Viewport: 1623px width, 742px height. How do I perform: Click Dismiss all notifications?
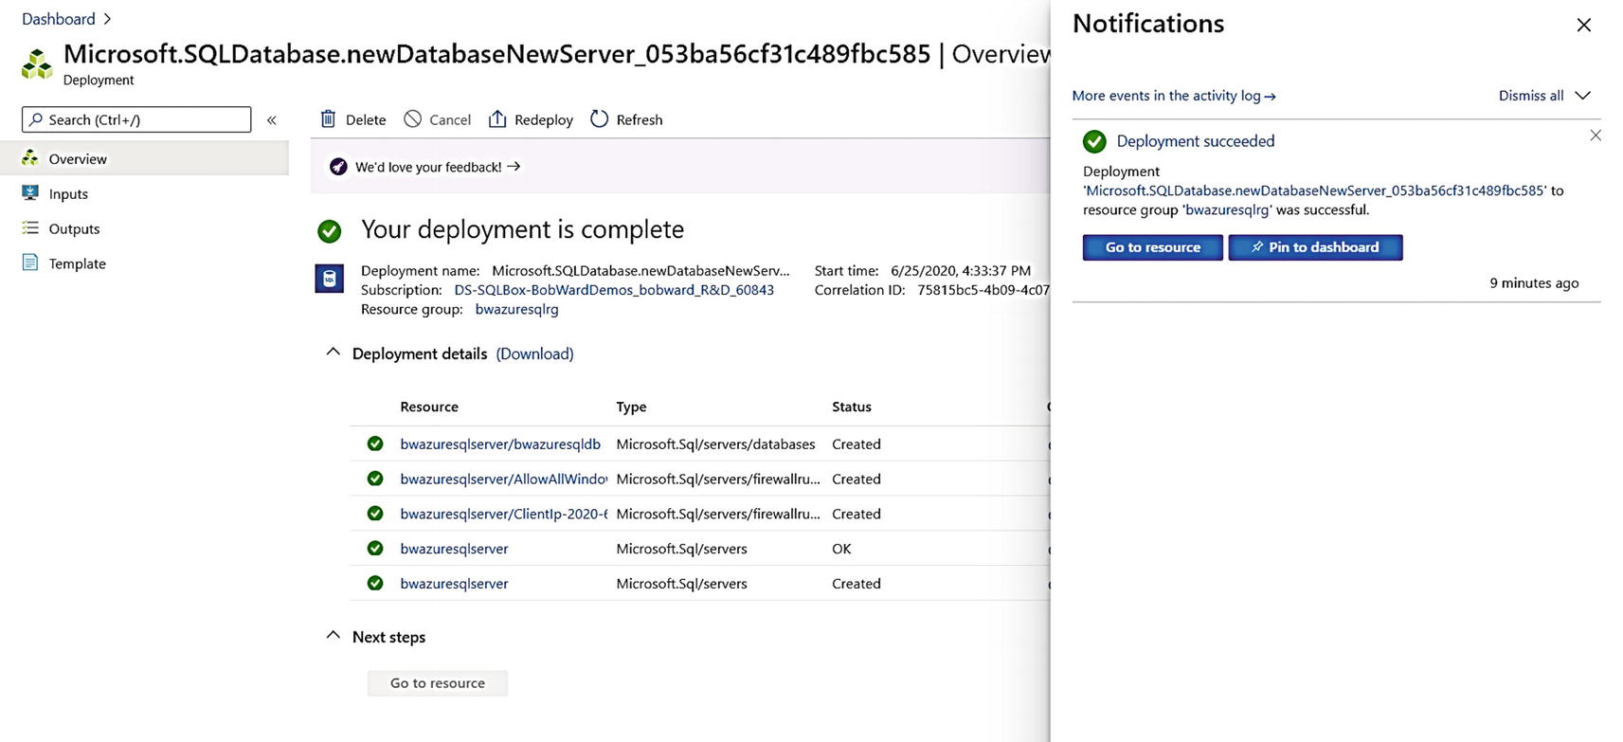point(1531,95)
